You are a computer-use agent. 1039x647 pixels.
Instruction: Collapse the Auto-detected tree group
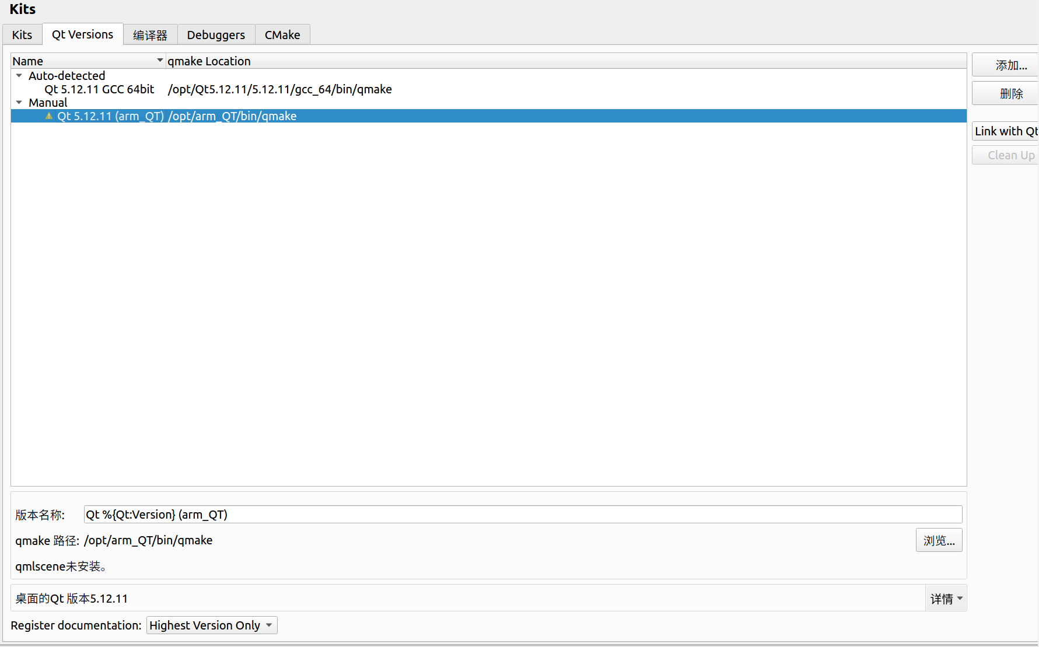pyautogui.click(x=19, y=75)
